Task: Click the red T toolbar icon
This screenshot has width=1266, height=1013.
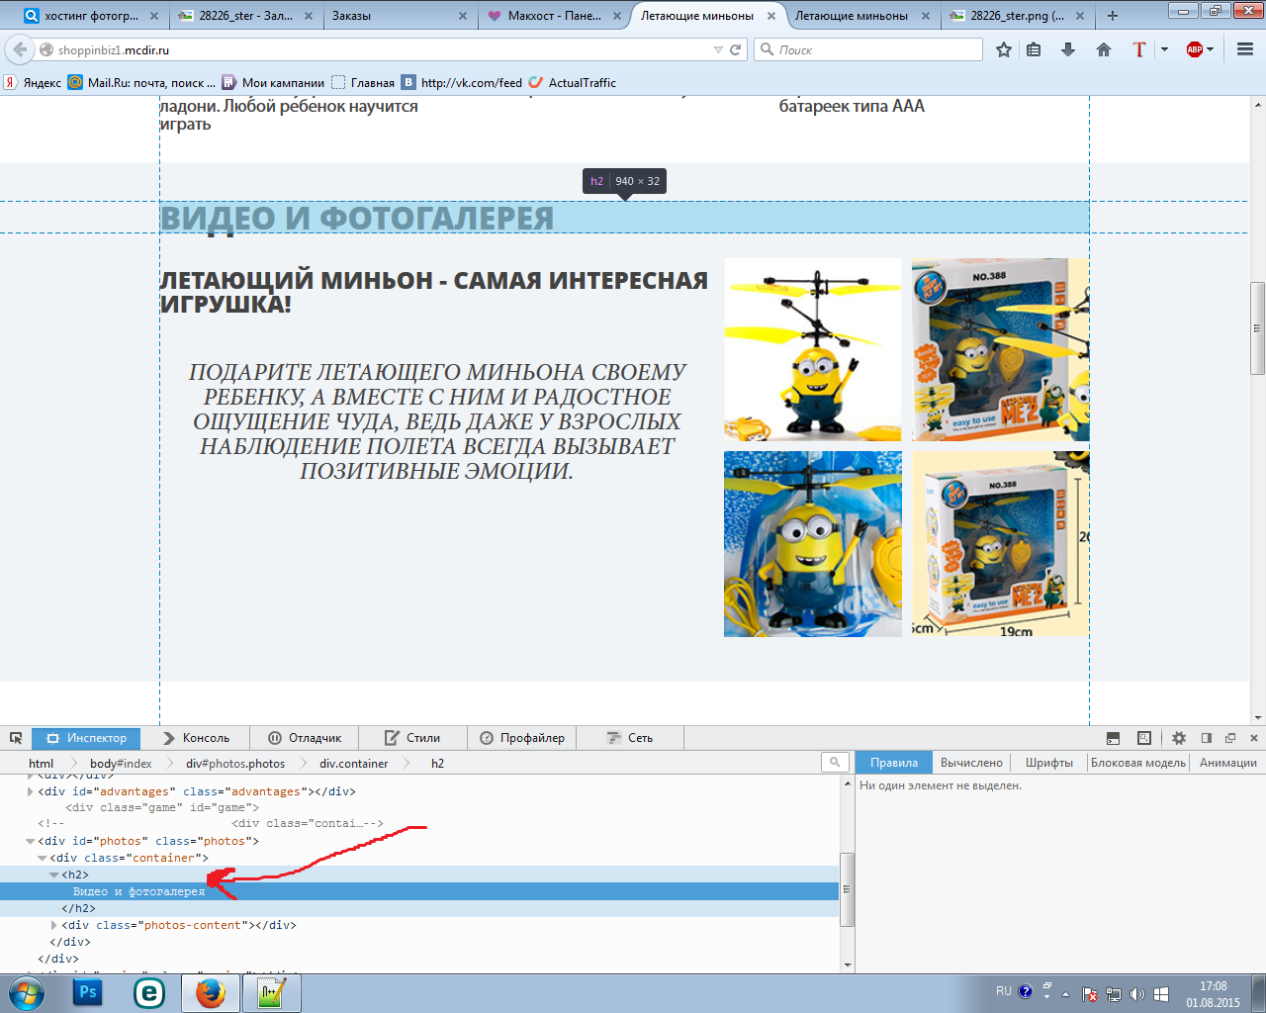Action: tap(1139, 49)
